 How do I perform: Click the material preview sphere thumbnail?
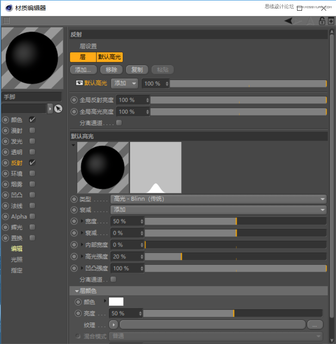coord(32,57)
